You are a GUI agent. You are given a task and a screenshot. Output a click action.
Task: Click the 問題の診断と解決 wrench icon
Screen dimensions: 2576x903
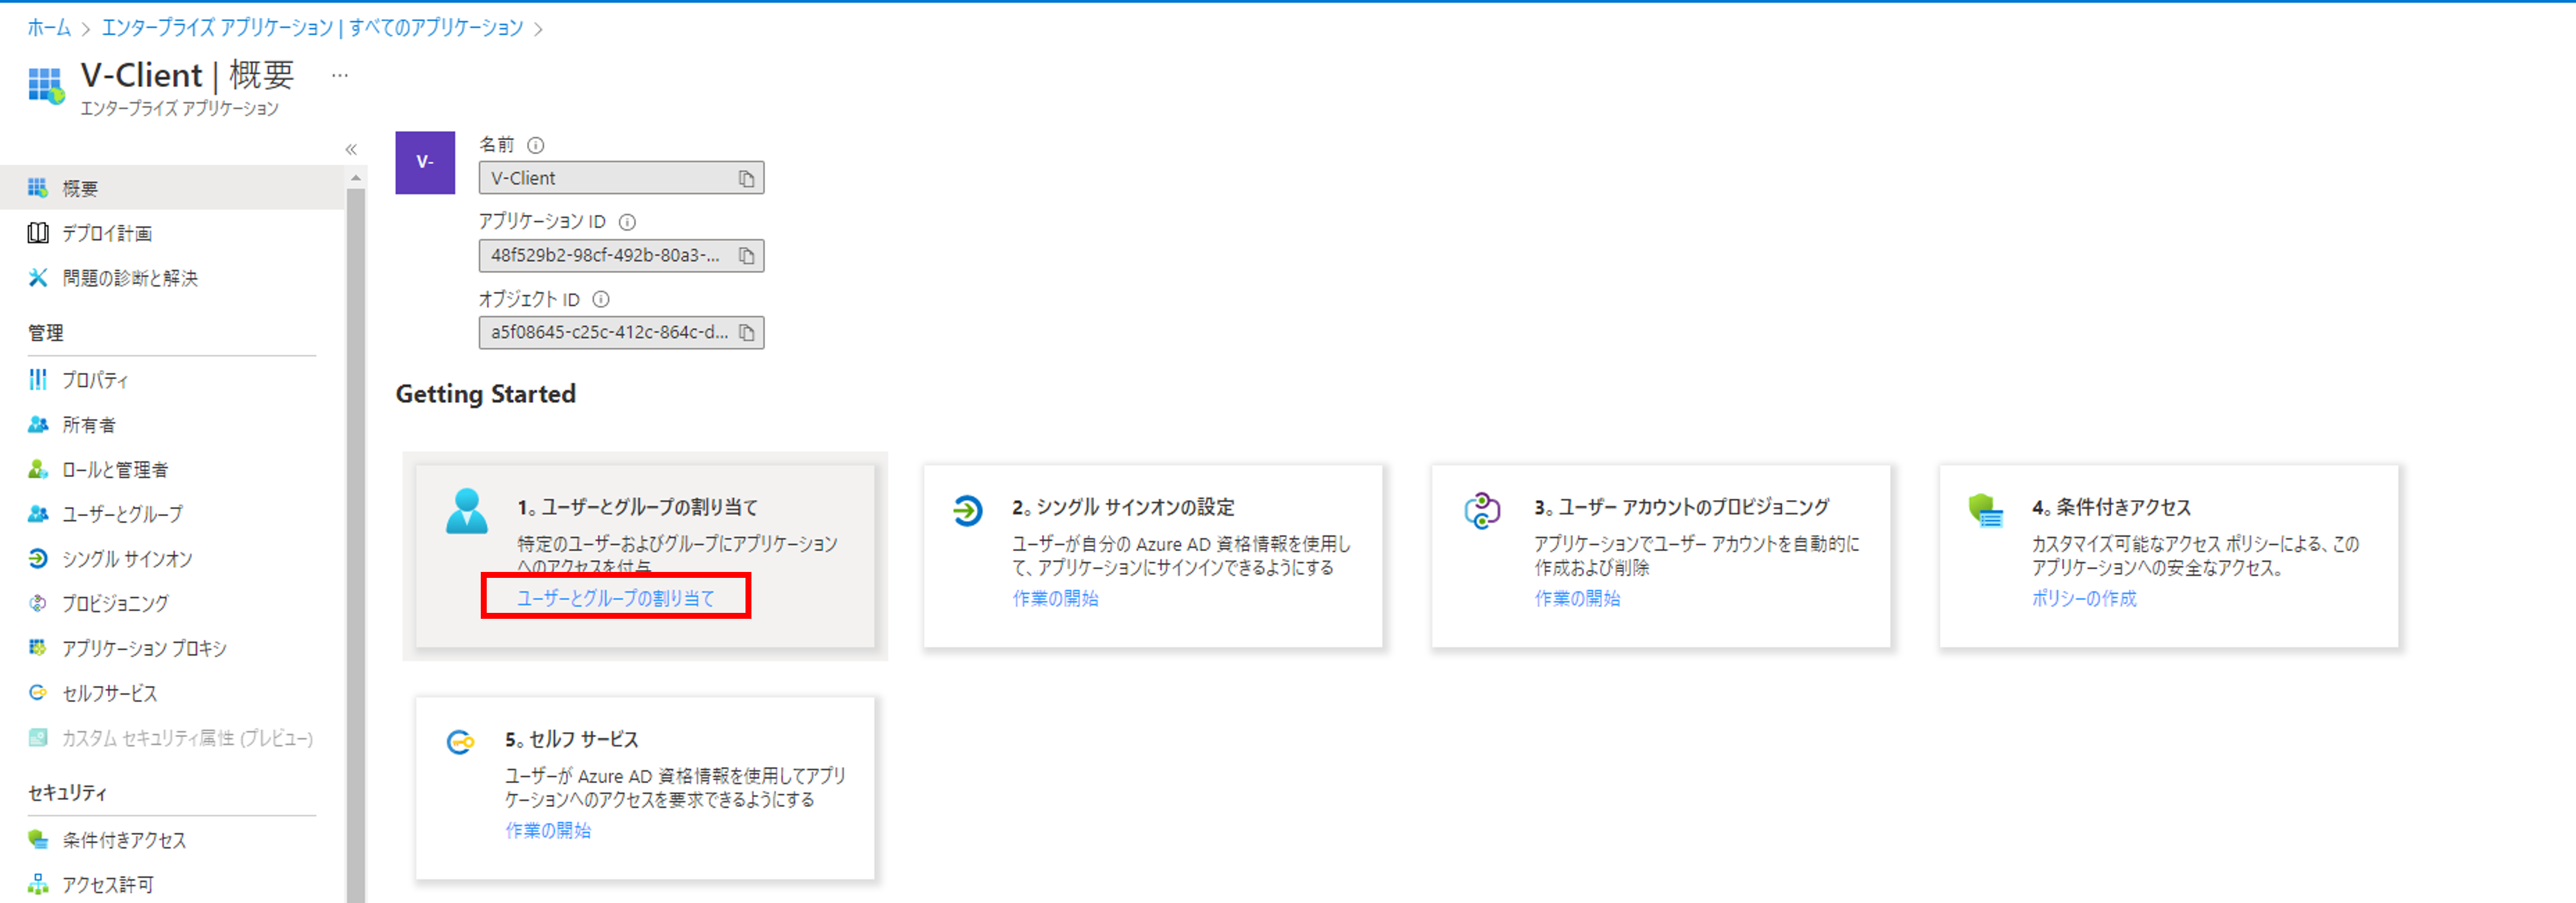[38, 278]
